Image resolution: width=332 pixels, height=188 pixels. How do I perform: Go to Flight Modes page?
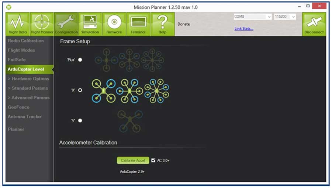pyautogui.click(x=21, y=50)
